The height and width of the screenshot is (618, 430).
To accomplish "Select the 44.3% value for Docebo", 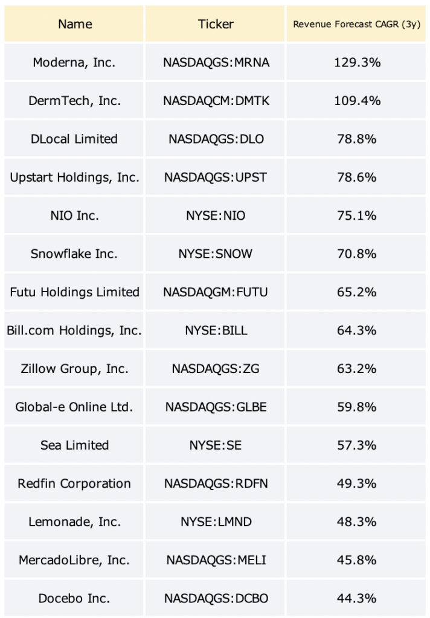I will [x=356, y=597].
